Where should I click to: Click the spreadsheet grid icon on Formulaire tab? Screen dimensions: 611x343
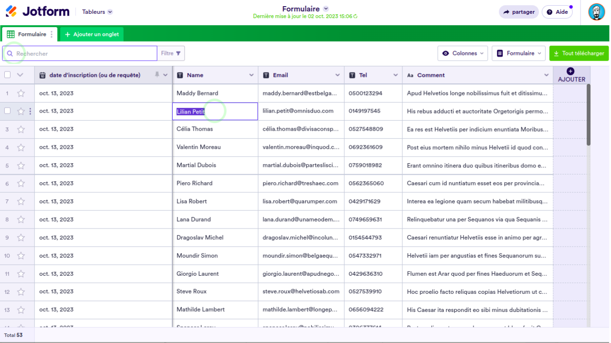(x=11, y=34)
